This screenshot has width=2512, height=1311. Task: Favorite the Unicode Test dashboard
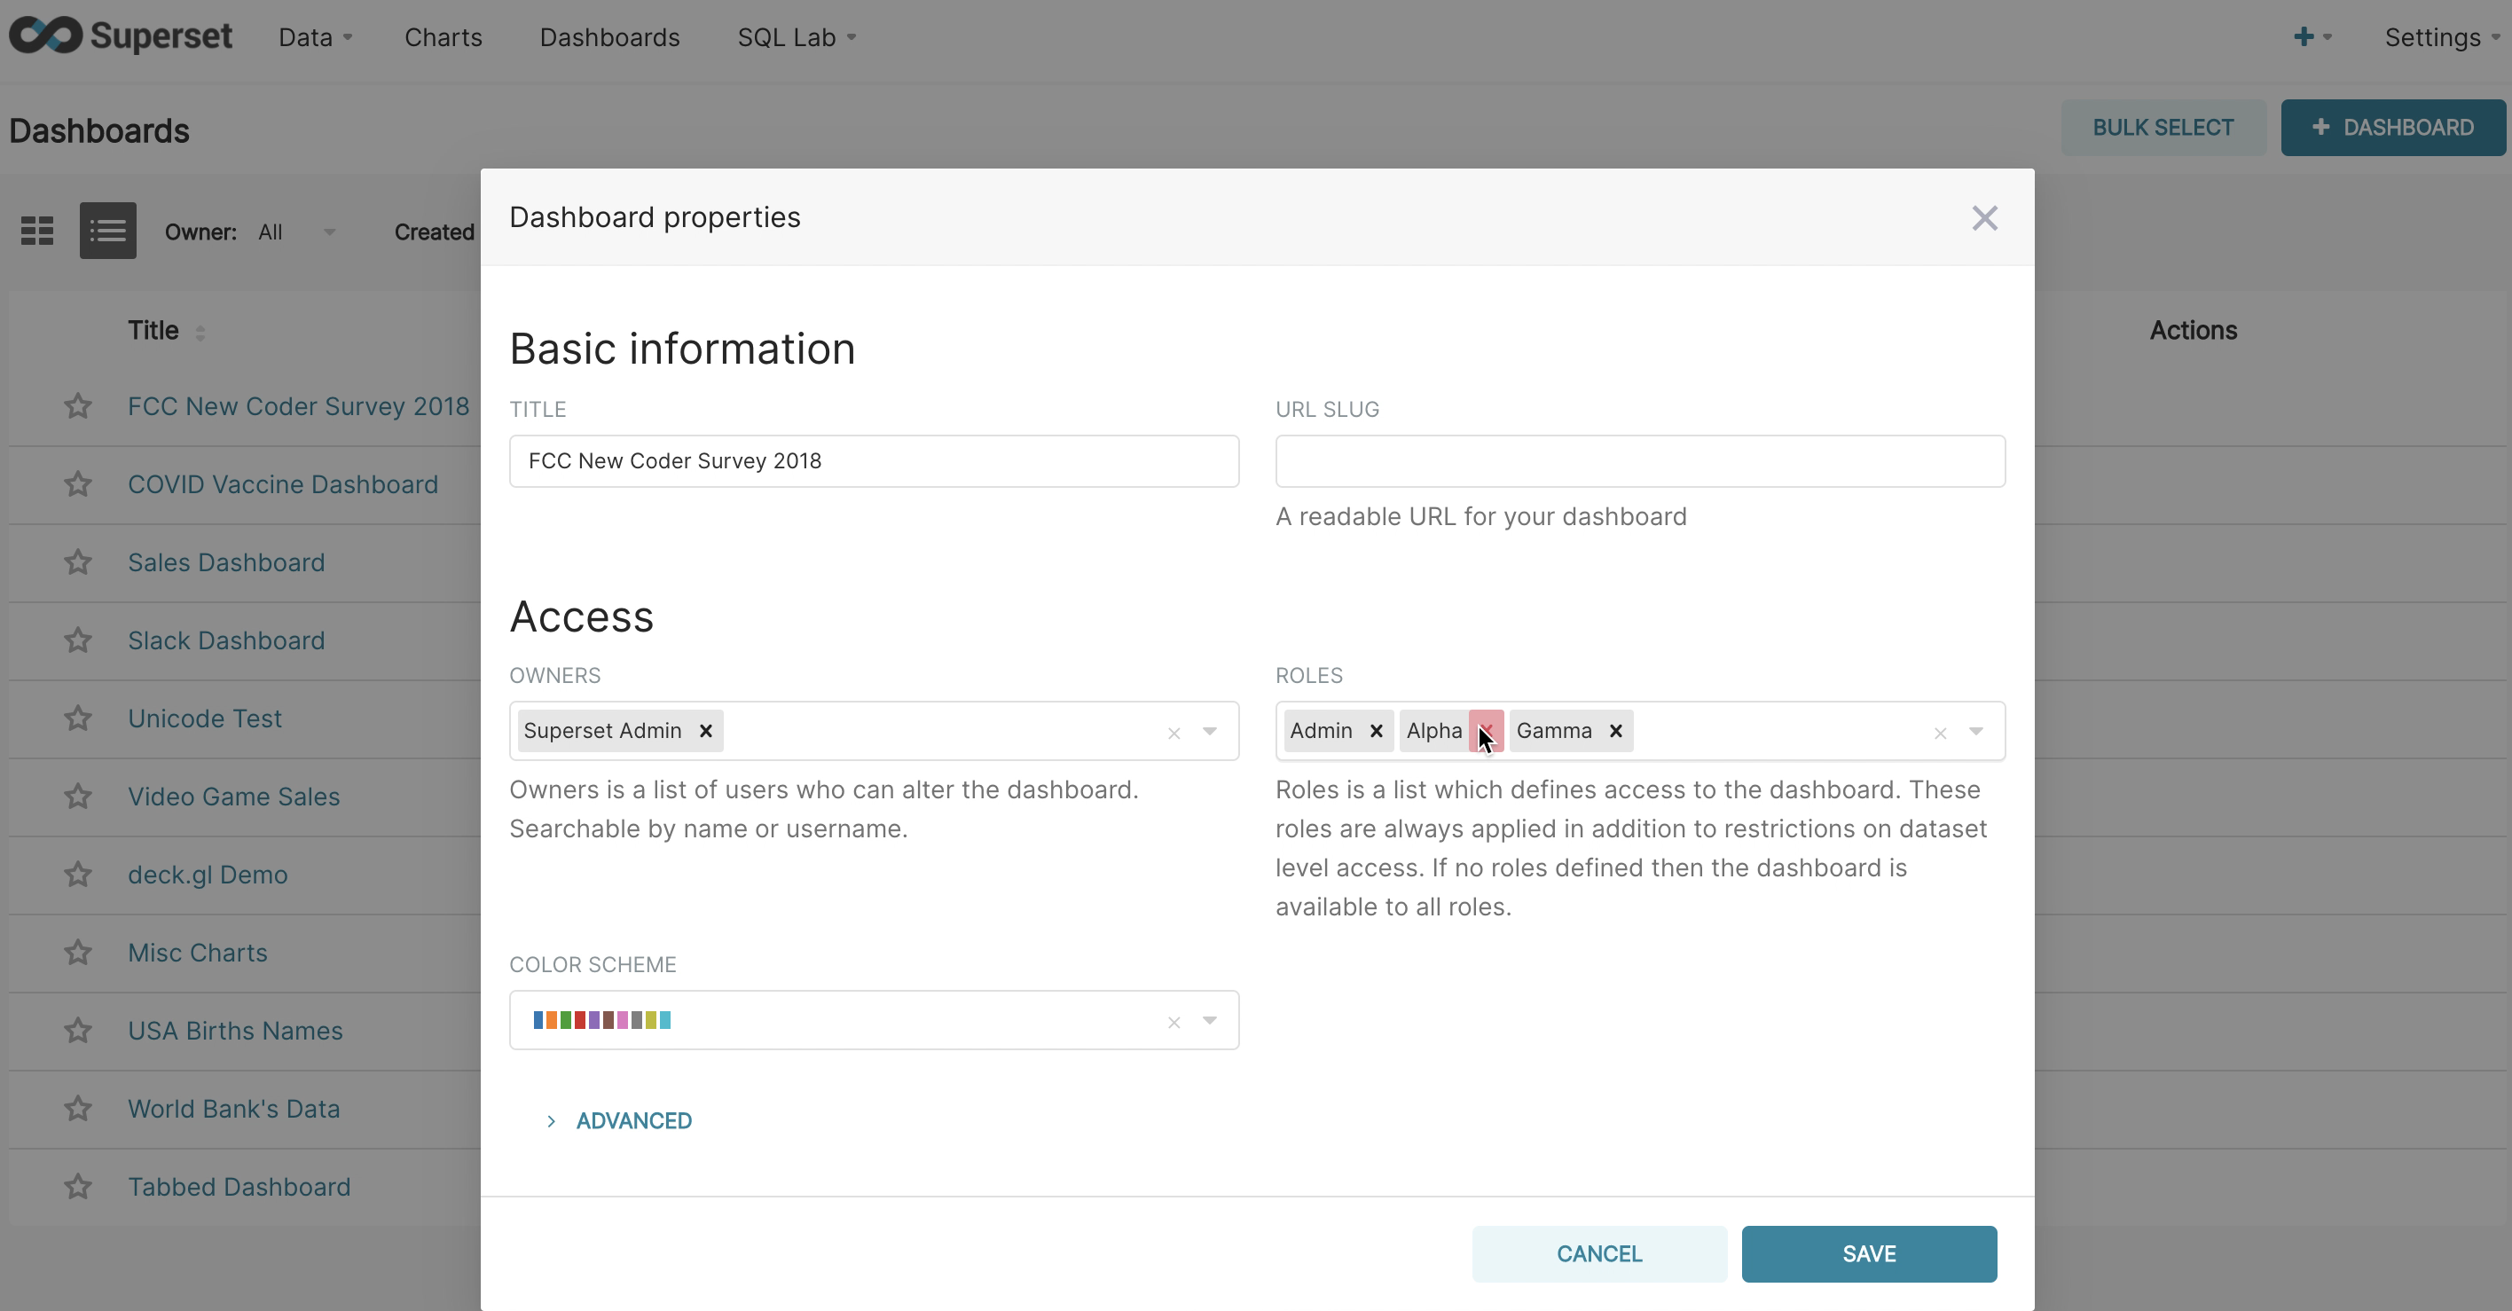click(x=76, y=718)
